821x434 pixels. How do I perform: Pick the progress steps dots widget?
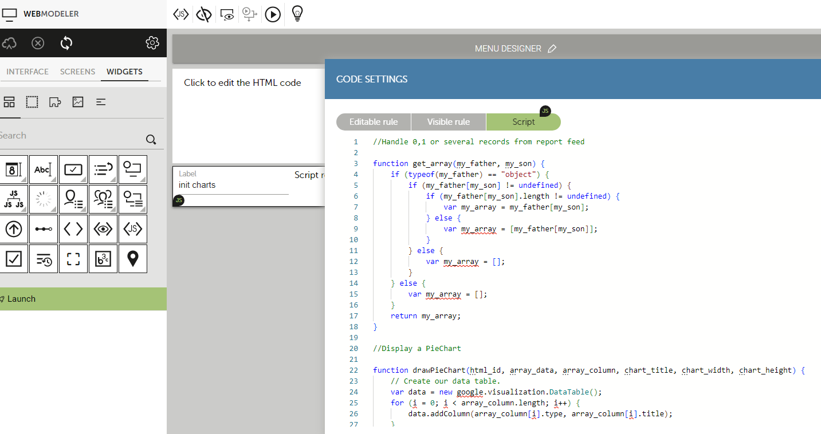pyautogui.click(x=44, y=229)
